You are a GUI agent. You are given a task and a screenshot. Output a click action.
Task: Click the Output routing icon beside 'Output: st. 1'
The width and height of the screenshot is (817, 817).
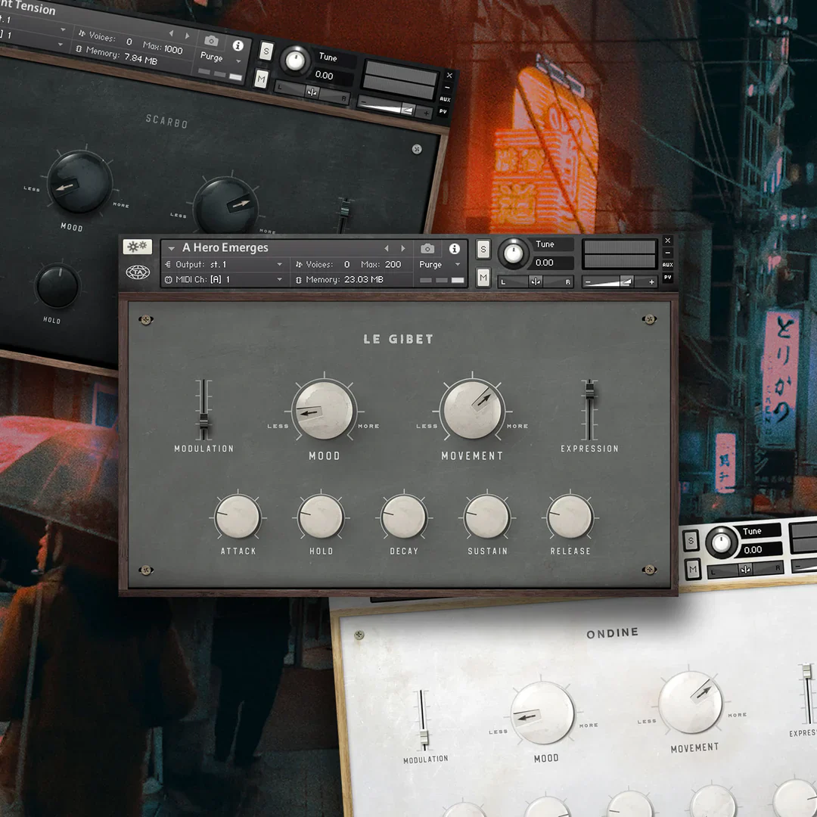pyautogui.click(x=168, y=265)
